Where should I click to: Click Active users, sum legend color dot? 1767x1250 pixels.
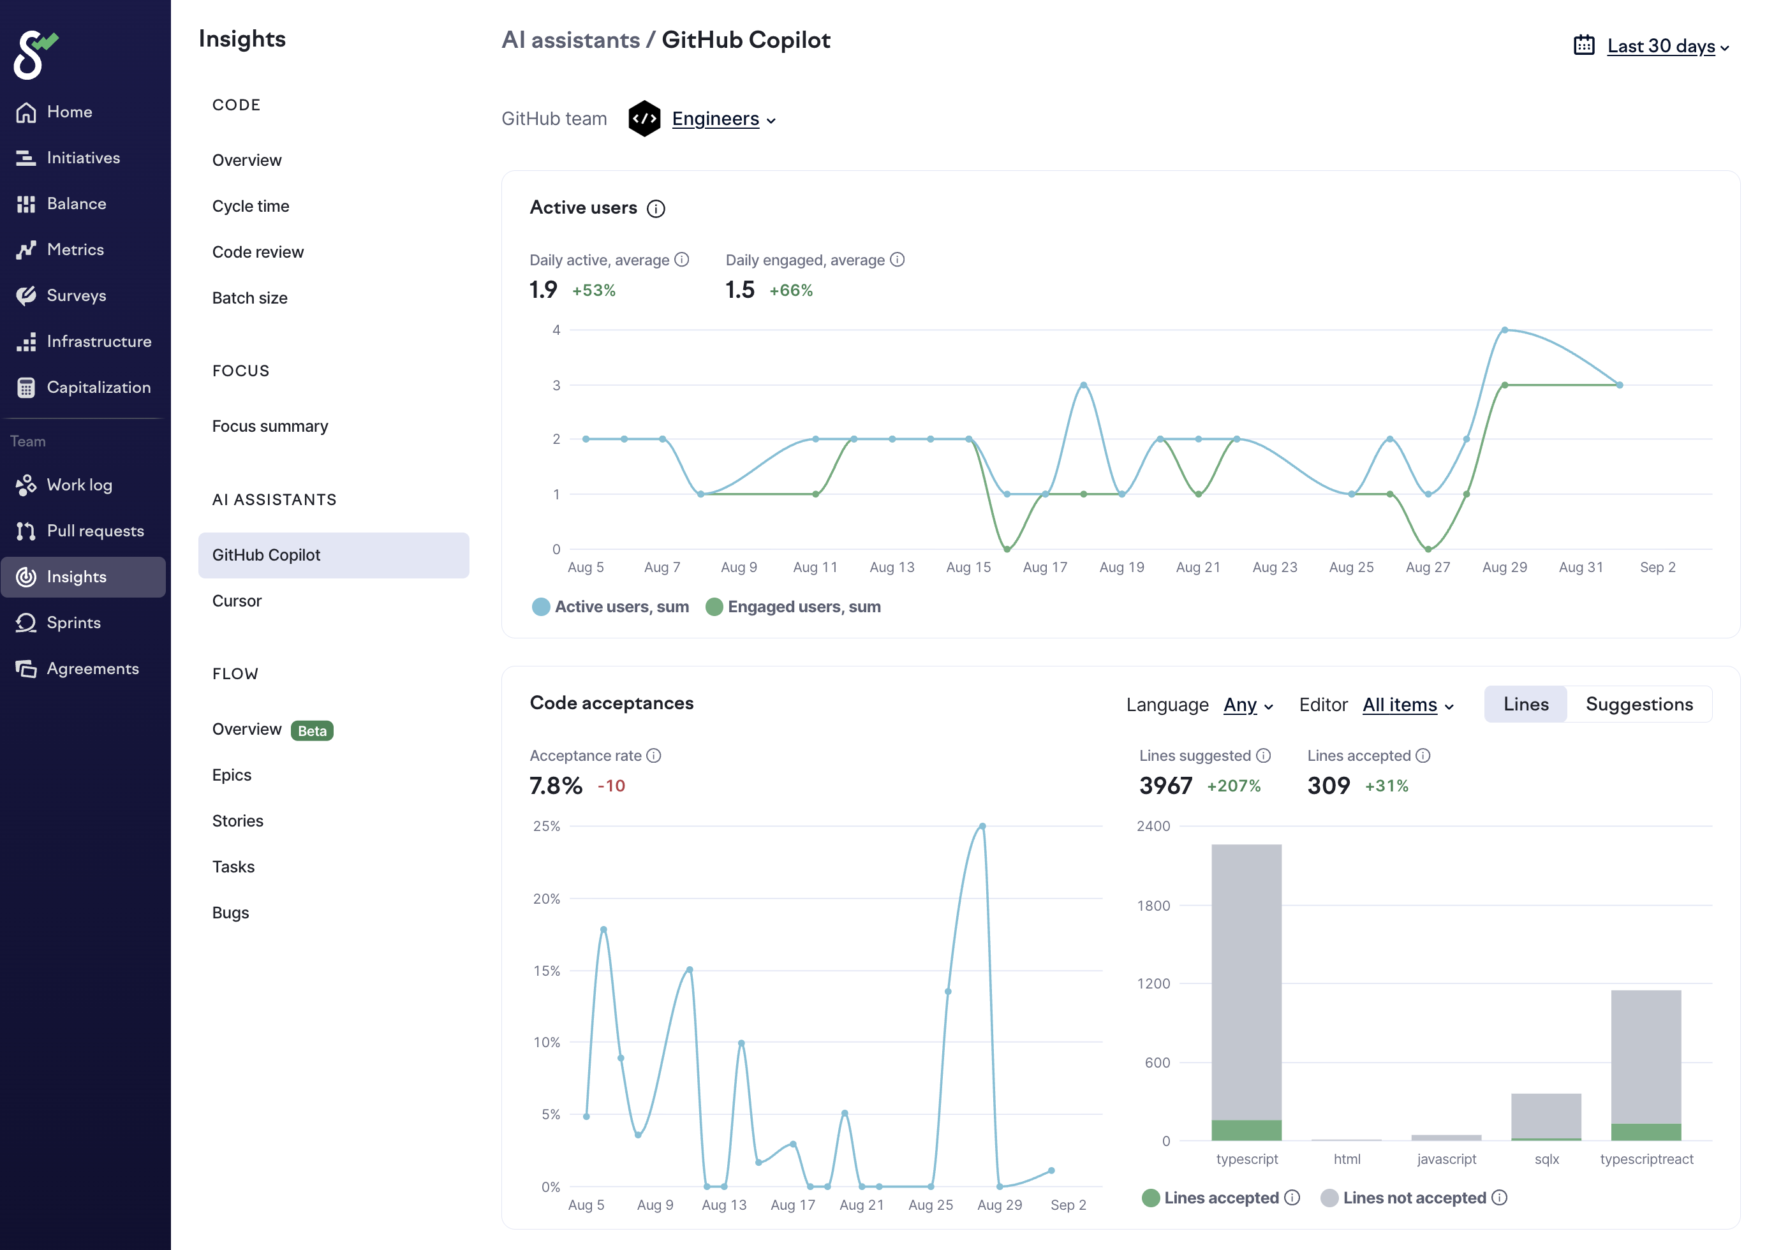(x=542, y=607)
